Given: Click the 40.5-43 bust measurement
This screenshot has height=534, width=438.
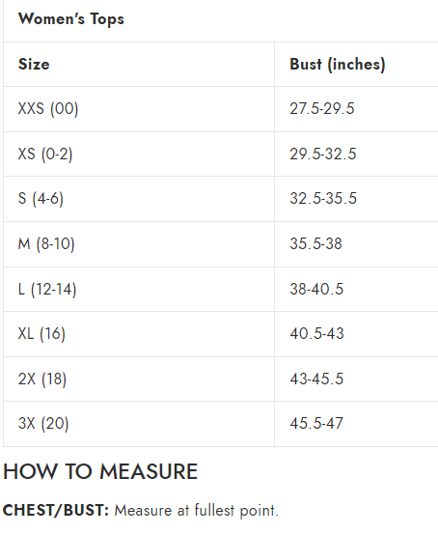Looking at the screenshot, I should pyautogui.click(x=316, y=333).
